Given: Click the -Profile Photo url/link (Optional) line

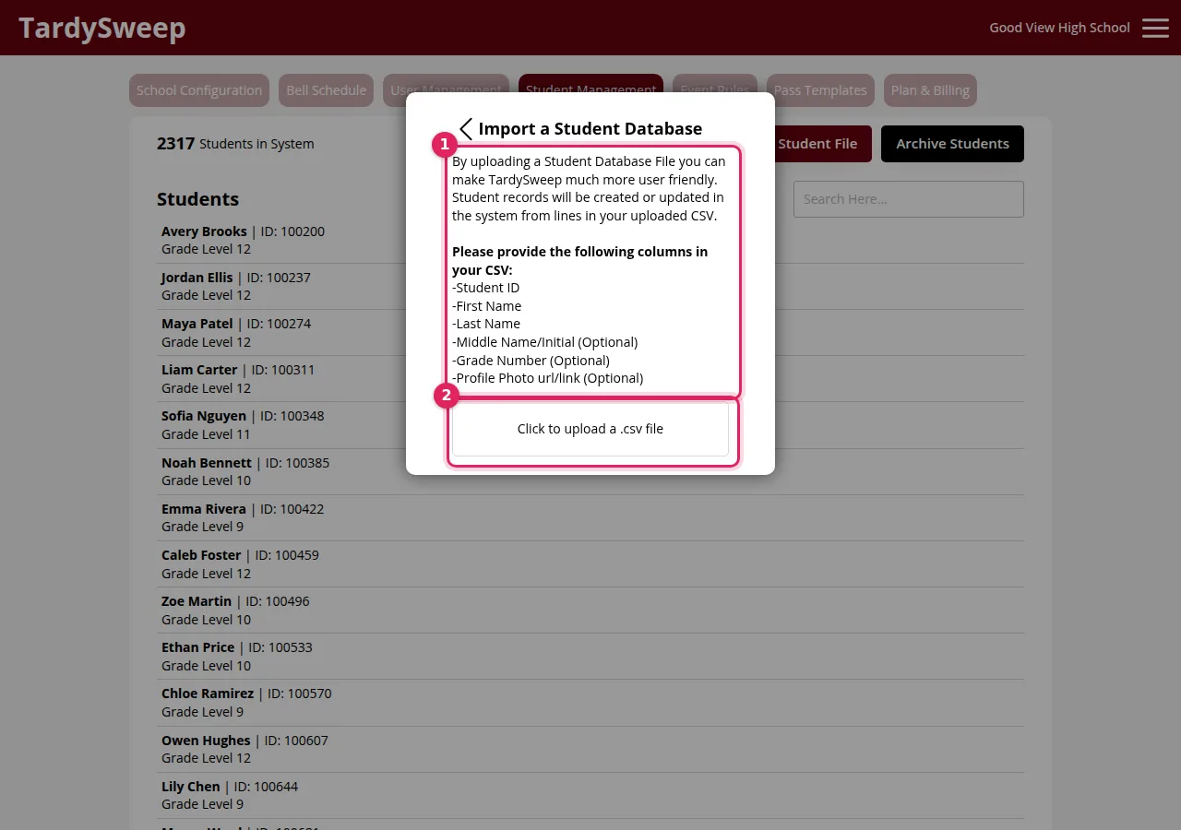Looking at the screenshot, I should [x=547, y=378].
